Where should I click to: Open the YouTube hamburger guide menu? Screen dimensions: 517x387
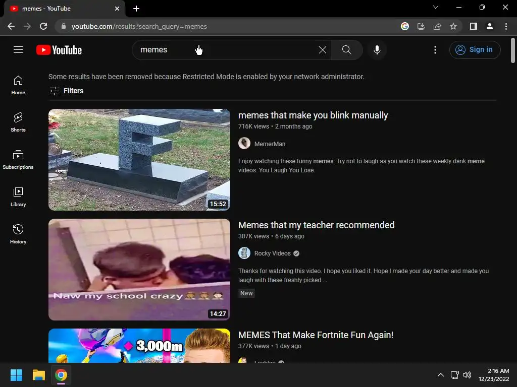(18, 50)
